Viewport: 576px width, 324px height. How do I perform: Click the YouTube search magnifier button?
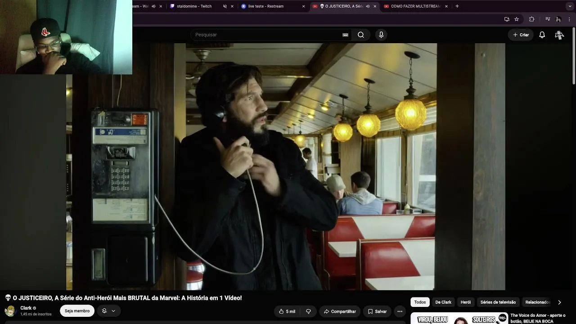361,35
